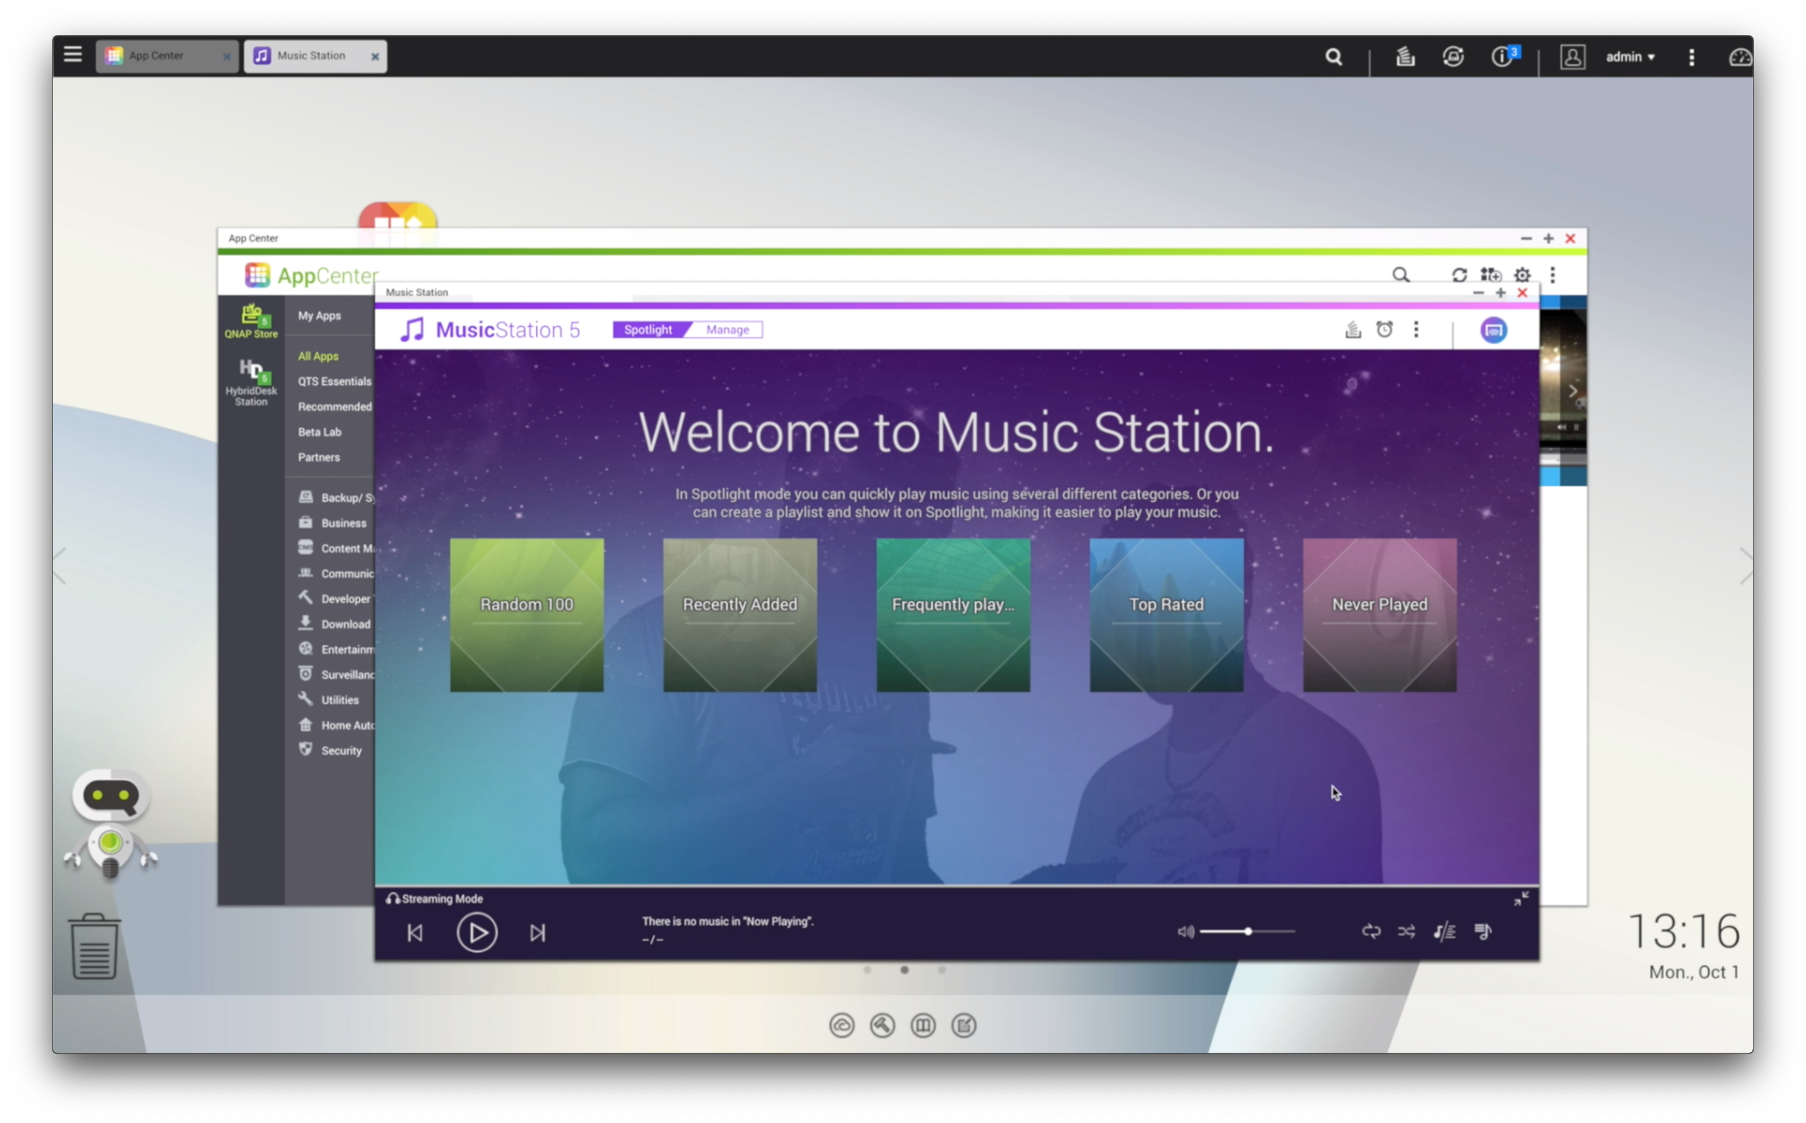Open the Now Playing queue list icon
The image size is (1806, 1123).
point(1483,931)
